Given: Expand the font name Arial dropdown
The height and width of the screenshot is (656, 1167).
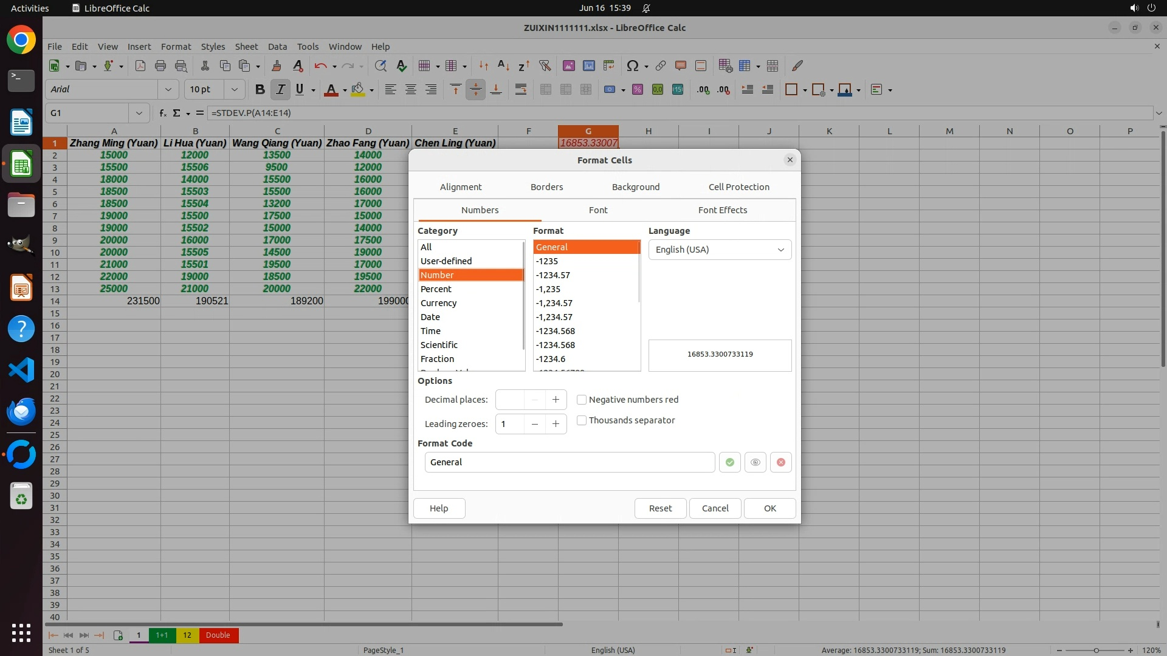Looking at the screenshot, I should pyautogui.click(x=168, y=90).
